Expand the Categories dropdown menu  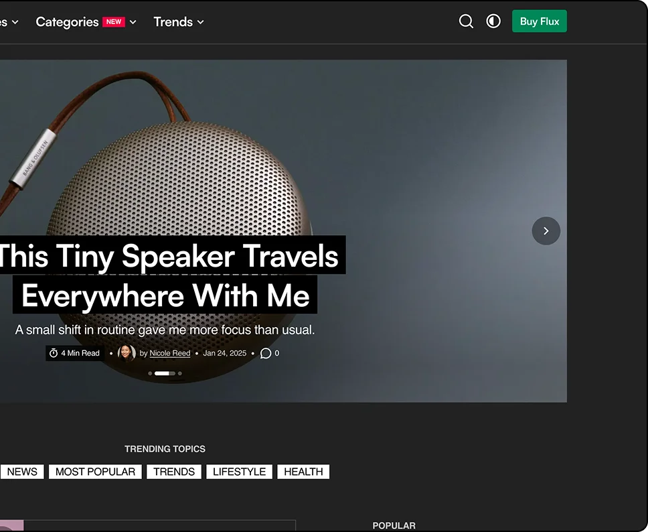coord(67,22)
